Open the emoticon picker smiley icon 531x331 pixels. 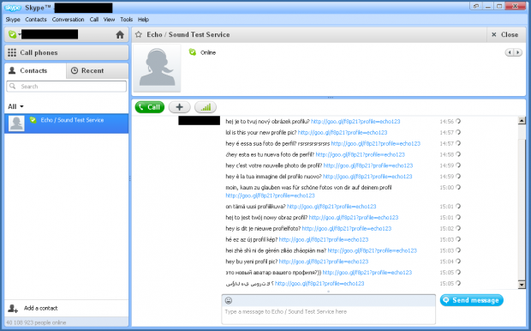229,300
